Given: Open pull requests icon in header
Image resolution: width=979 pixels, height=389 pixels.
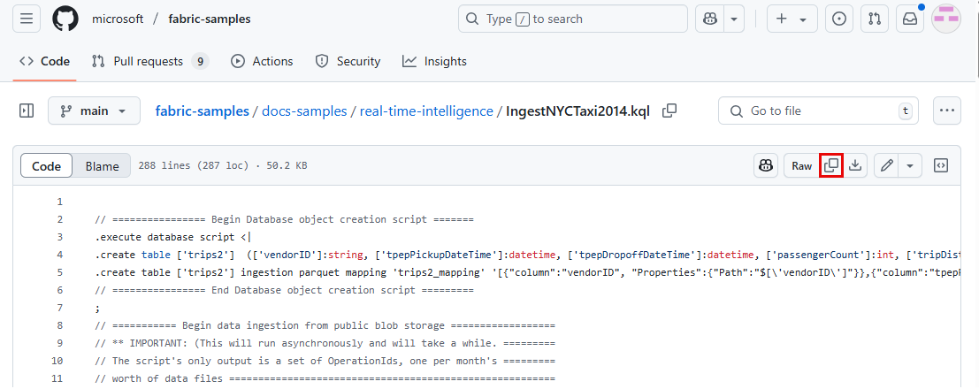Looking at the screenshot, I should 875,19.
